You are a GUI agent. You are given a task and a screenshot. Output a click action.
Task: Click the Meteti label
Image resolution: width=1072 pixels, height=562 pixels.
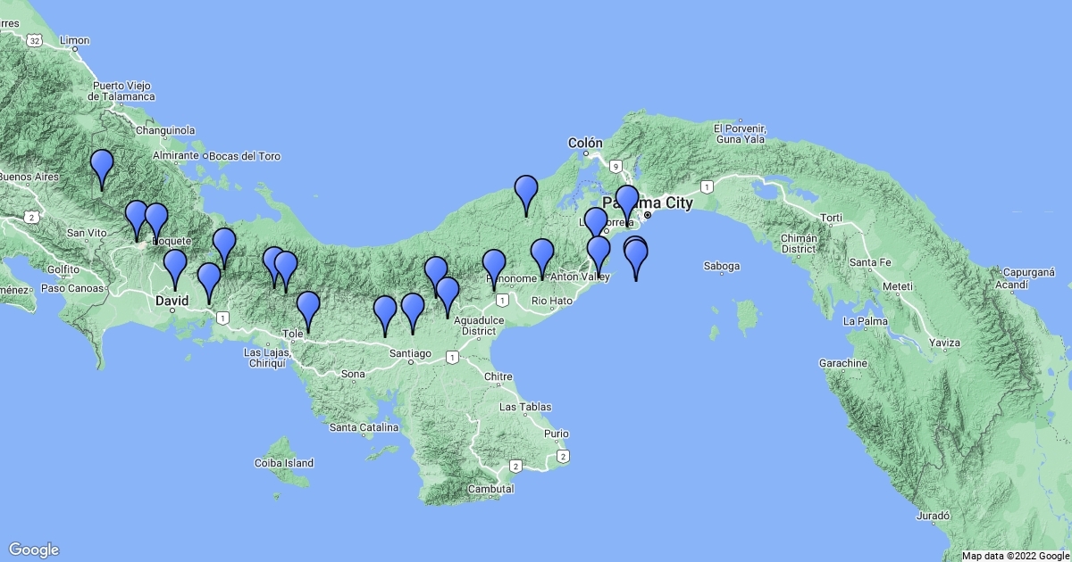897,285
